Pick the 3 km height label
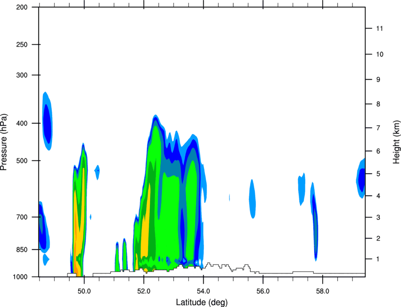The height and width of the screenshot is (307, 401). click(x=378, y=217)
